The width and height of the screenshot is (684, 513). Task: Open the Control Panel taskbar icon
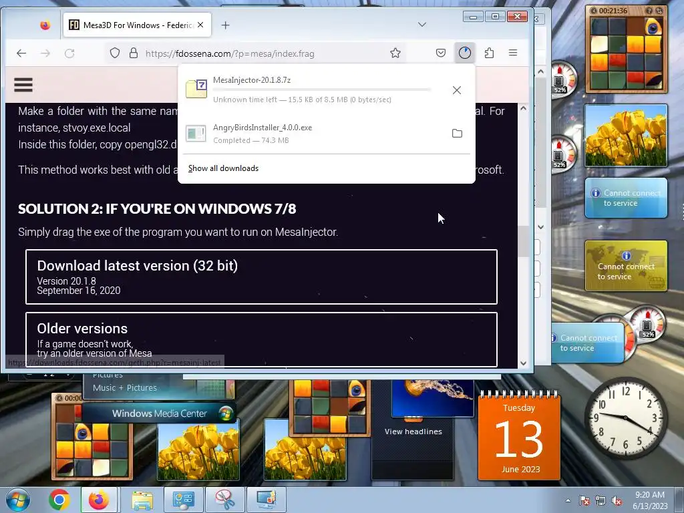coord(183,500)
